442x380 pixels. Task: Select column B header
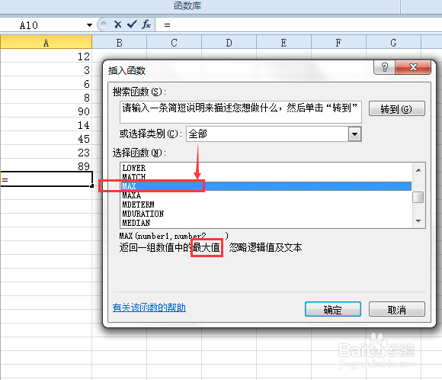(x=119, y=42)
